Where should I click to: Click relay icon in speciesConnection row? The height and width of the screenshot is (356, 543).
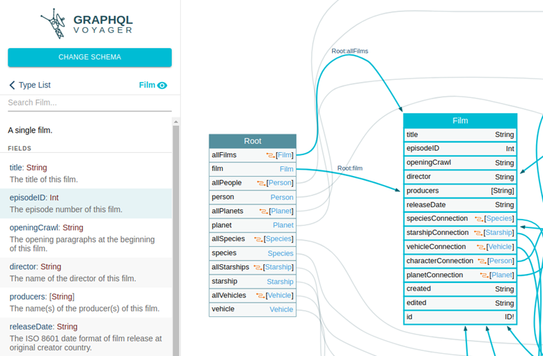tap(479, 219)
